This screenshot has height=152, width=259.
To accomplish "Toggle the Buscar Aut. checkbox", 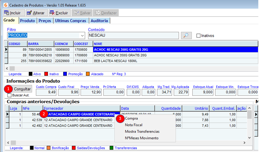I will (x=10, y=95).
